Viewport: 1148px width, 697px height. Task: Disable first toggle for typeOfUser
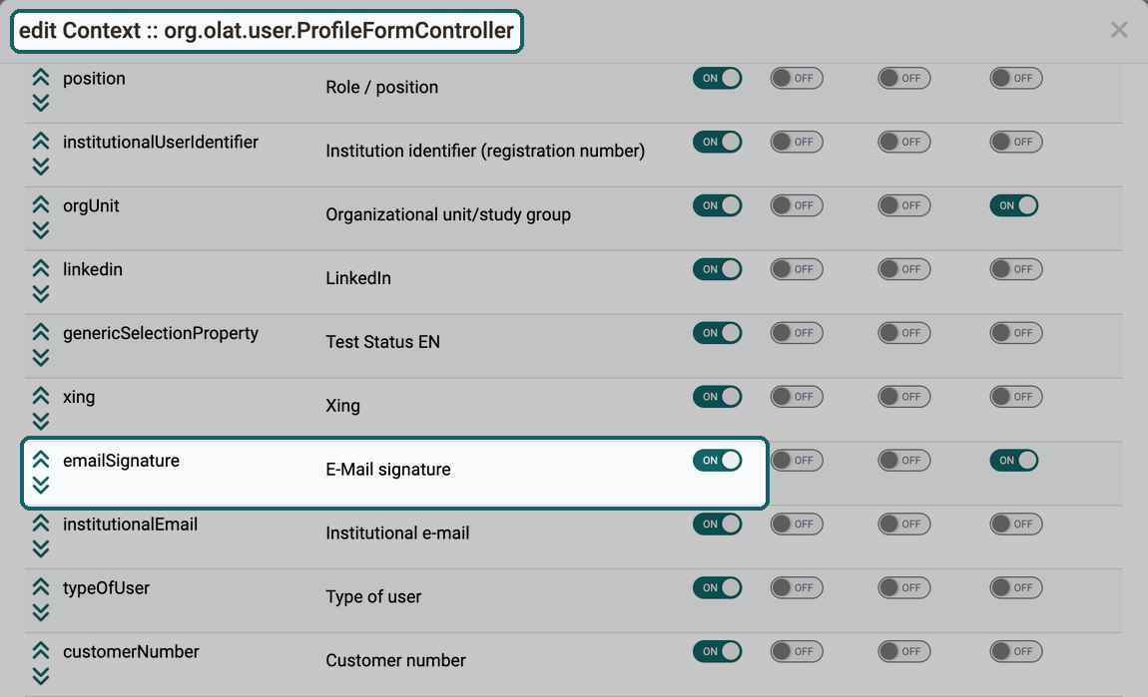pyautogui.click(x=718, y=587)
